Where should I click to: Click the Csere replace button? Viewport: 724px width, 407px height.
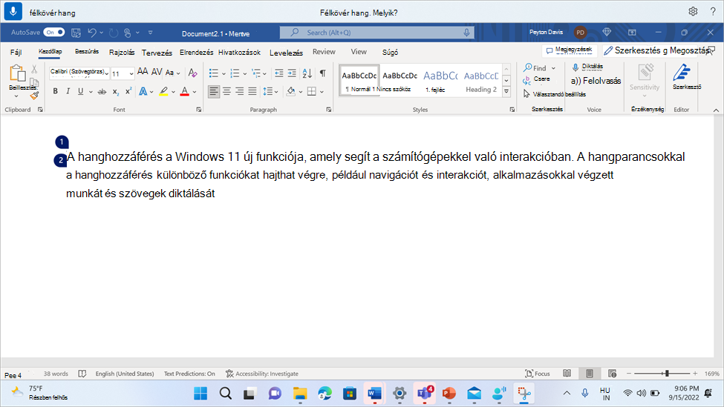pyautogui.click(x=537, y=80)
